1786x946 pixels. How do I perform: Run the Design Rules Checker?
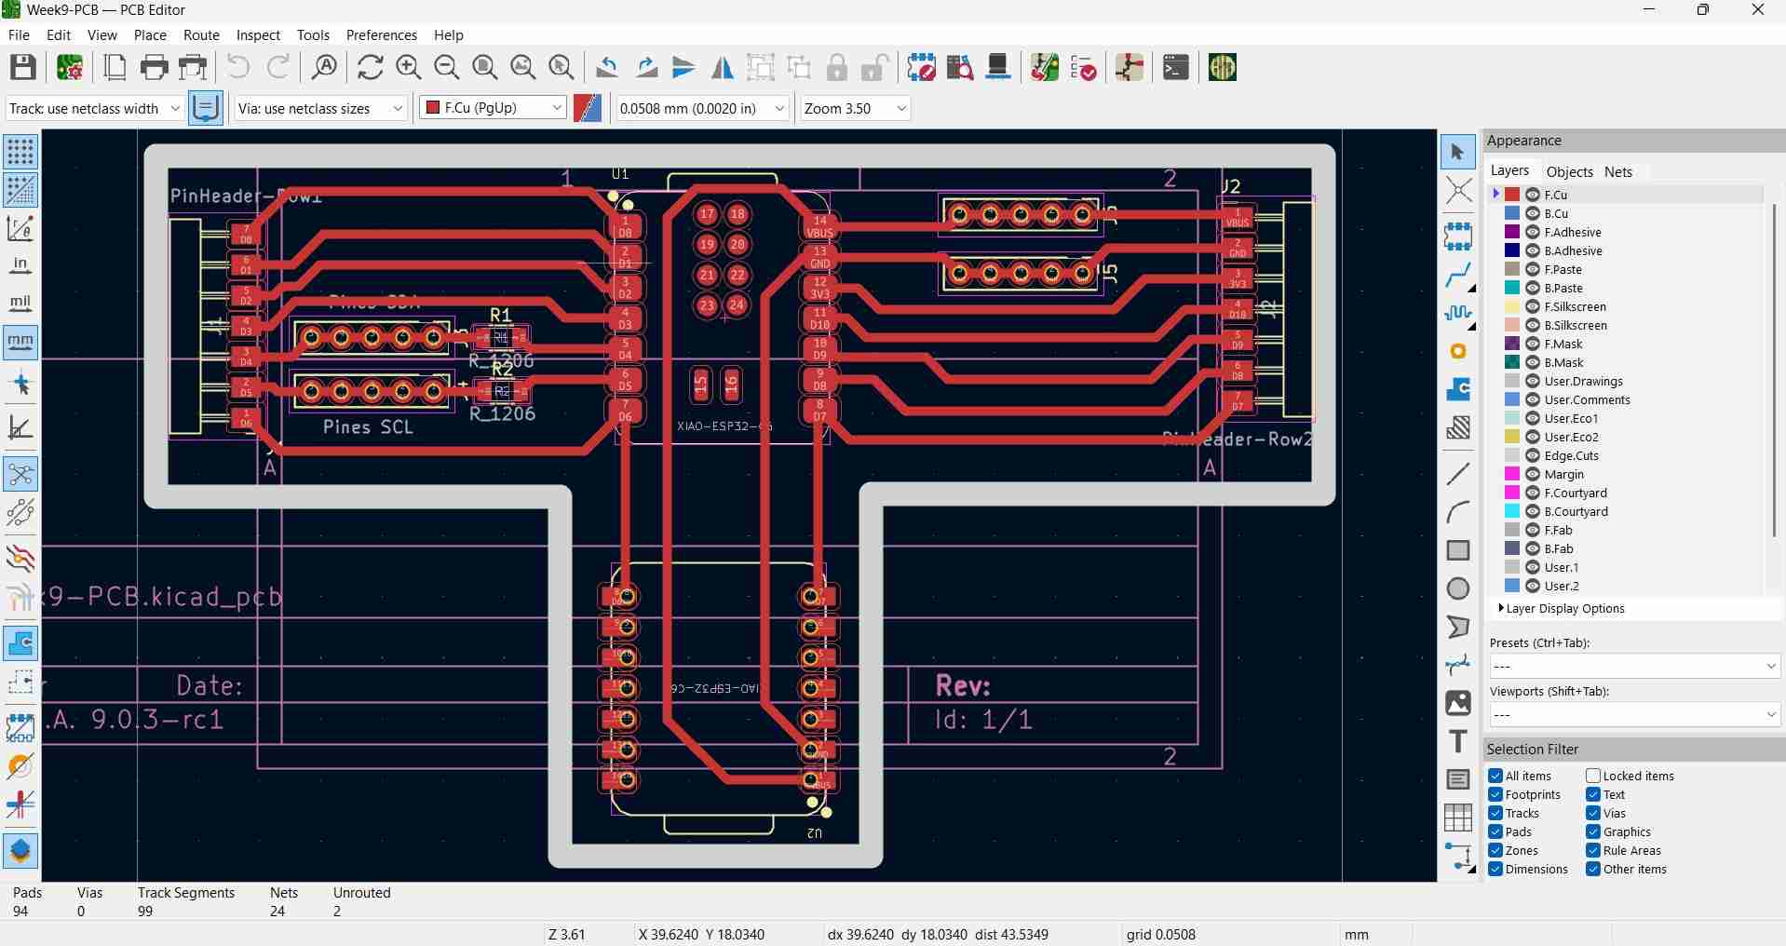(x=1083, y=67)
